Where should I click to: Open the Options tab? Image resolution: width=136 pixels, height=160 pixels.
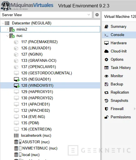(x=119, y=60)
